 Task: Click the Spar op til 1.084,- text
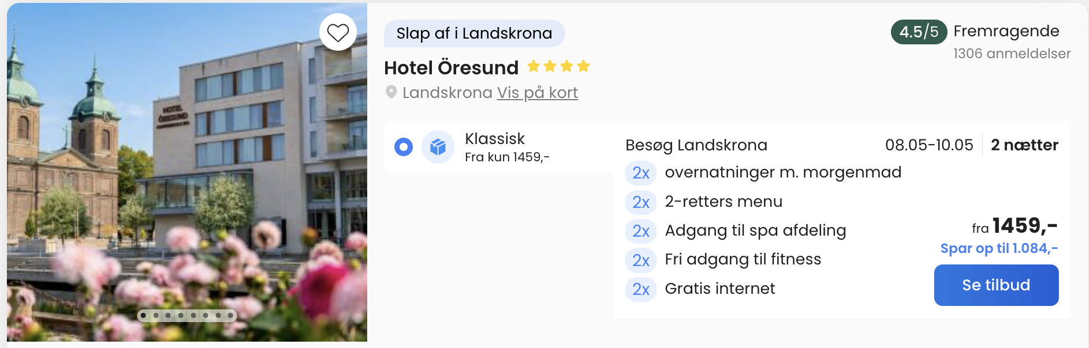pyautogui.click(x=999, y=248)
